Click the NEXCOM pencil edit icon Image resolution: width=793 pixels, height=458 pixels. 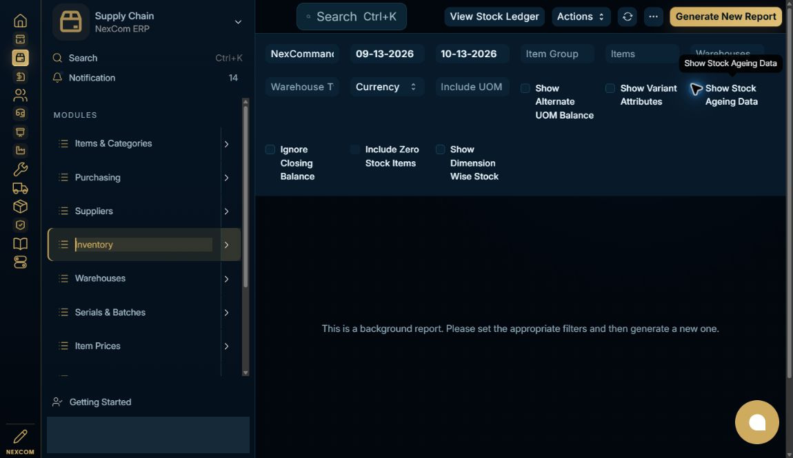pyautogui.click(x=20, y=436)
